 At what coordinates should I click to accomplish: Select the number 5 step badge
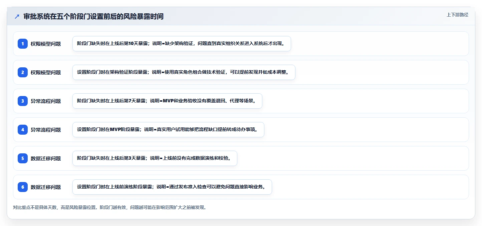23,158
